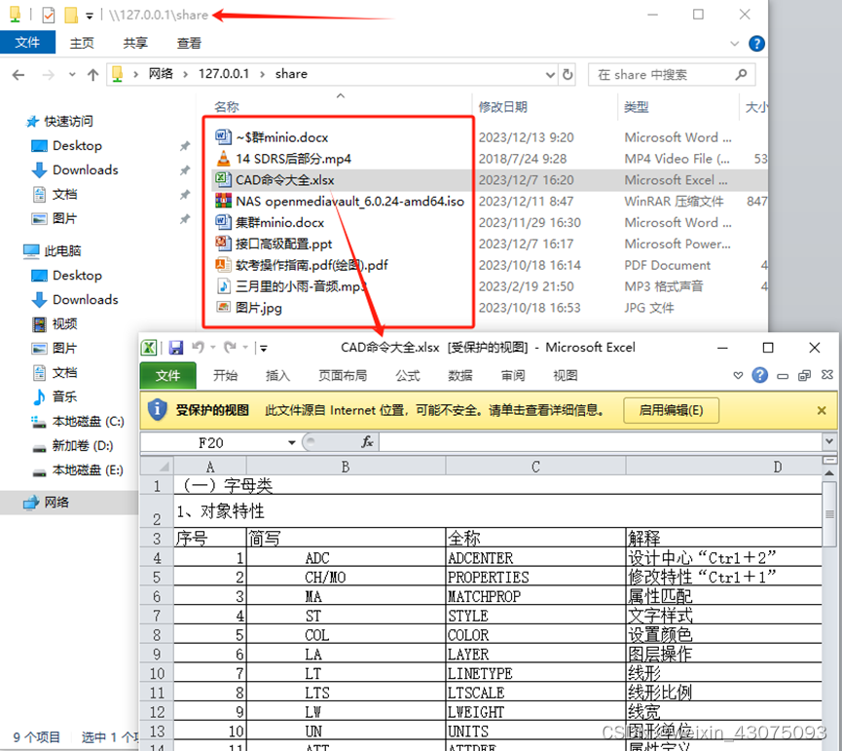Switch to Excel 视图 tab
Screen dimensions: 842x751
click(x=565, y=376)
